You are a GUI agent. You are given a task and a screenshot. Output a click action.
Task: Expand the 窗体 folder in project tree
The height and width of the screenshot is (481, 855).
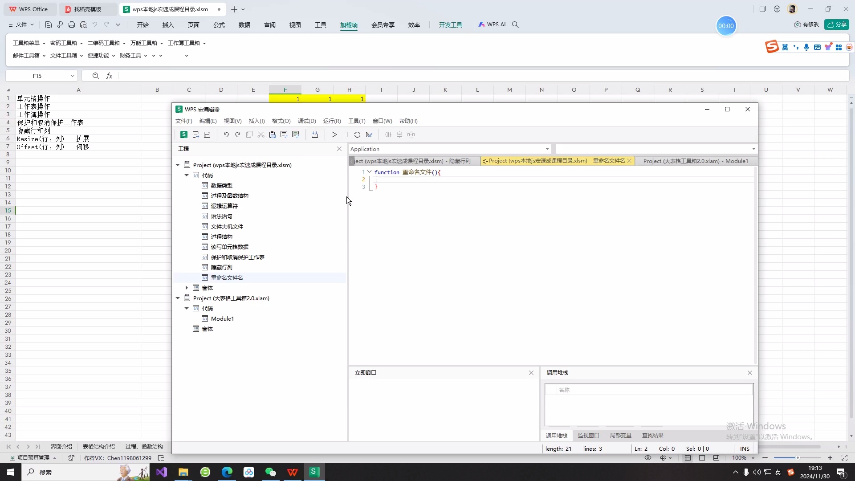[186, 288]
